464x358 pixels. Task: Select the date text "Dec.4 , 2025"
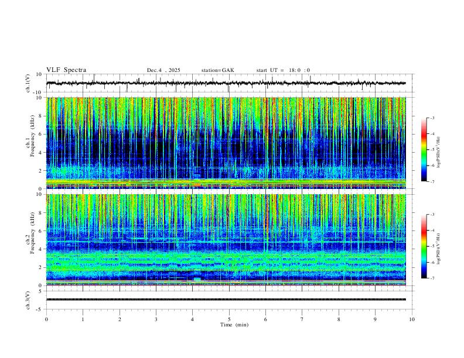point(163,70)
